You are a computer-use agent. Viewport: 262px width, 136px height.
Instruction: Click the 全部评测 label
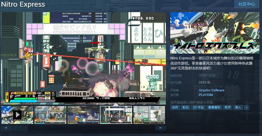point(176,76)
